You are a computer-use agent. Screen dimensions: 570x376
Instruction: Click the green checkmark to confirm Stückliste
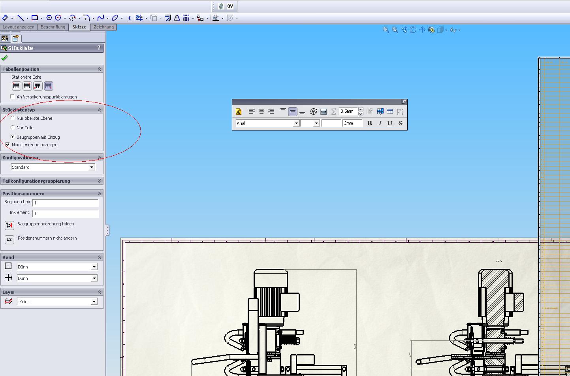[x=5, y=58]
